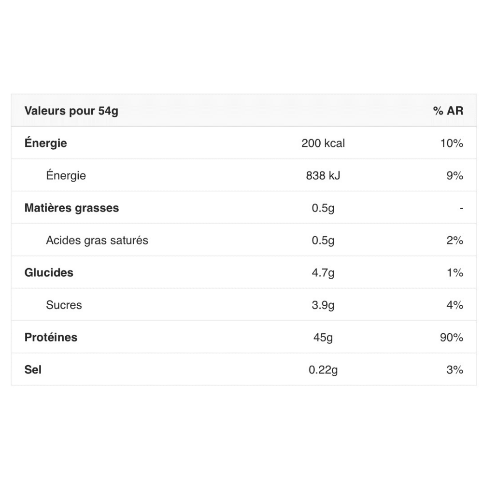Select the 'Glucides' row label
483x483 pixels.
[49, 272]
